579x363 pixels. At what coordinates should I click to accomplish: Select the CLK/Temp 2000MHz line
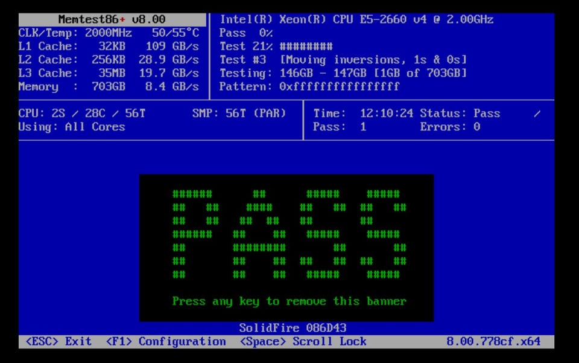click(109, 33)
